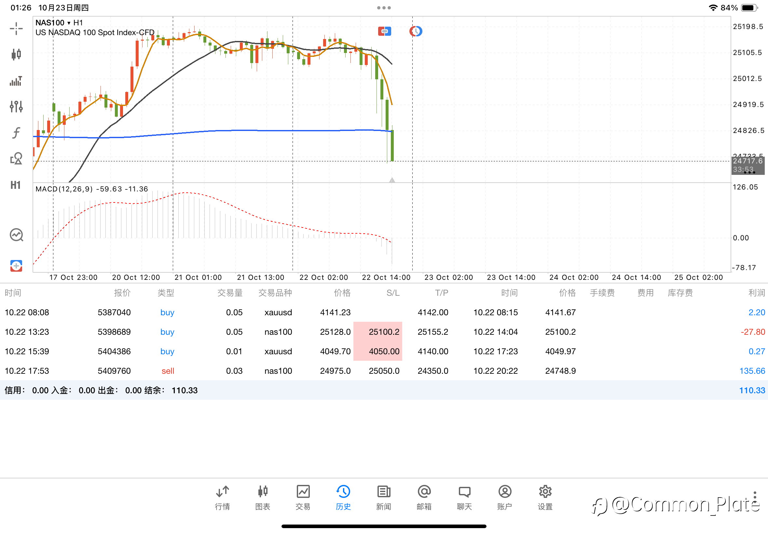Image resolution: width=768 pixels, height=533 pixels.
Task: Tap the 24717.6 current price label
Action: [x=747, y=161]
